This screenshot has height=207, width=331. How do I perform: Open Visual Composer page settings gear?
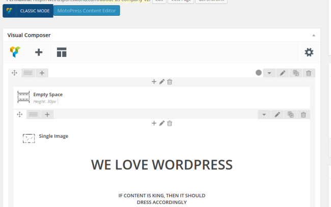coord(309,52)
